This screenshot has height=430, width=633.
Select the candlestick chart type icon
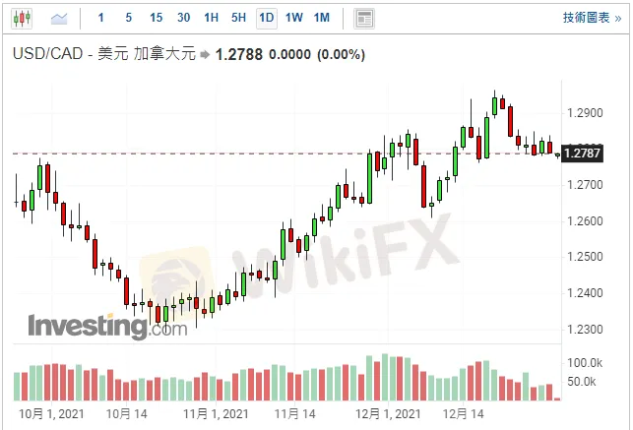click(24, 18)
